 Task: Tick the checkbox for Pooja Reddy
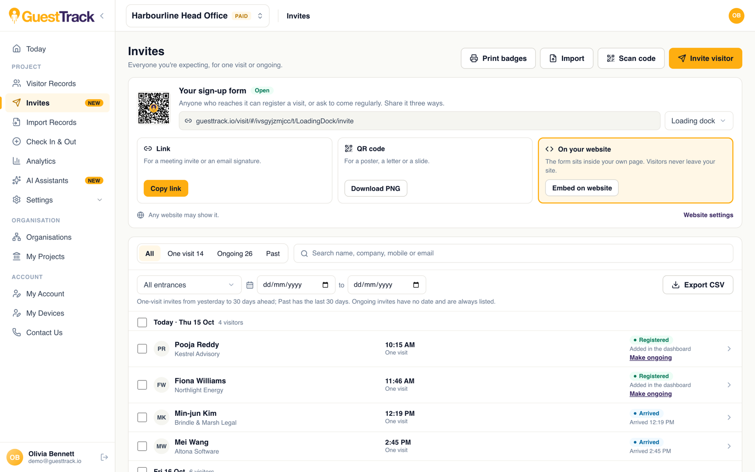tap(142, 349)
